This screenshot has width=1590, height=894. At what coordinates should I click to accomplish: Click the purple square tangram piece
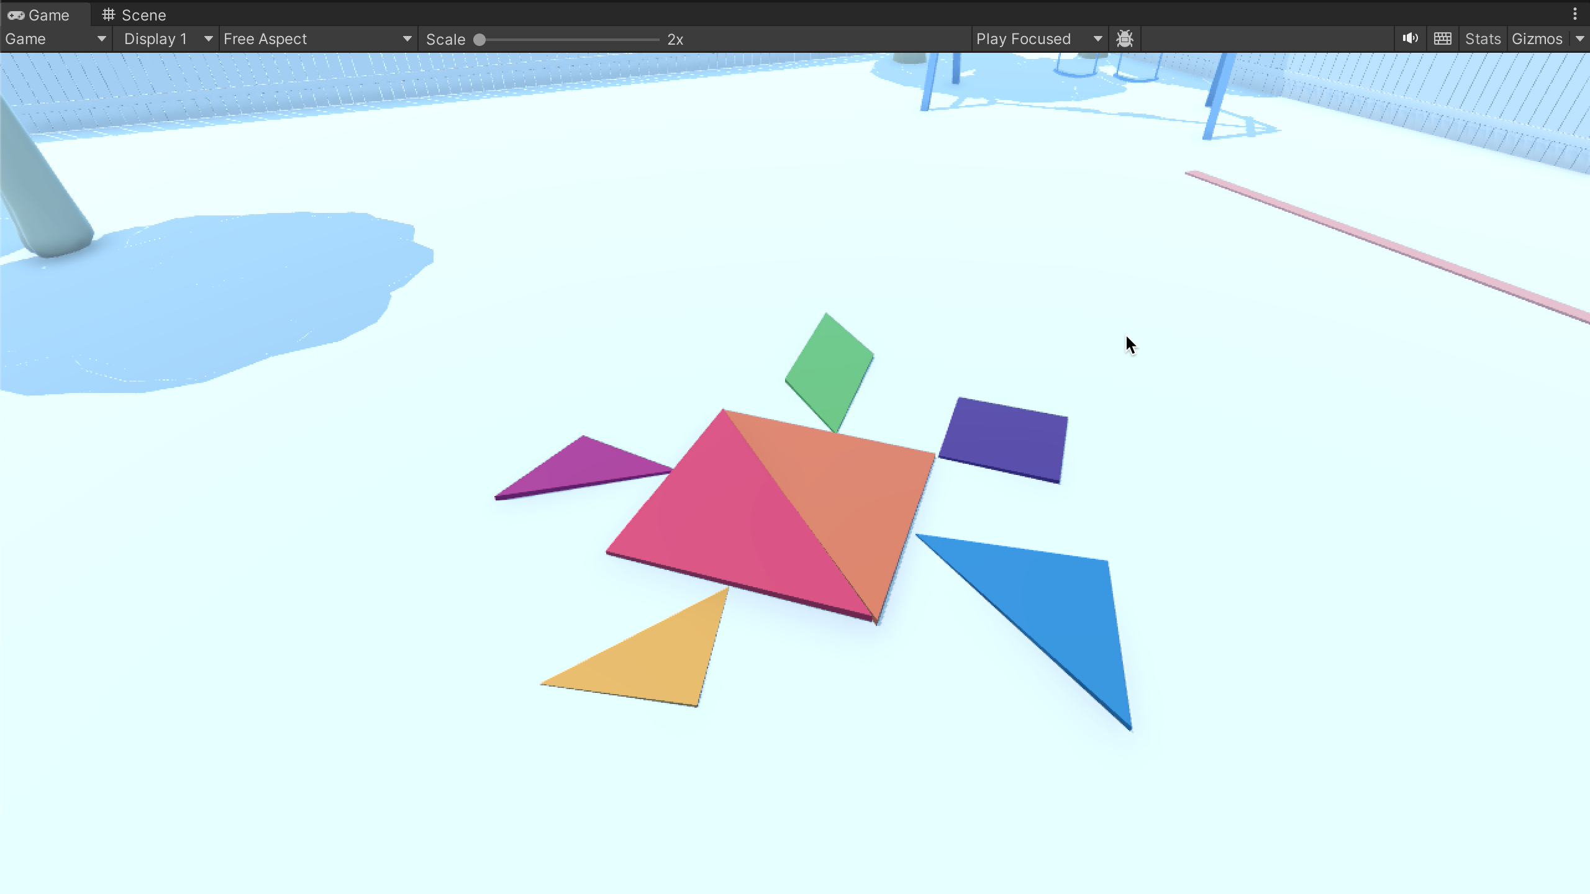(1005, 440)
